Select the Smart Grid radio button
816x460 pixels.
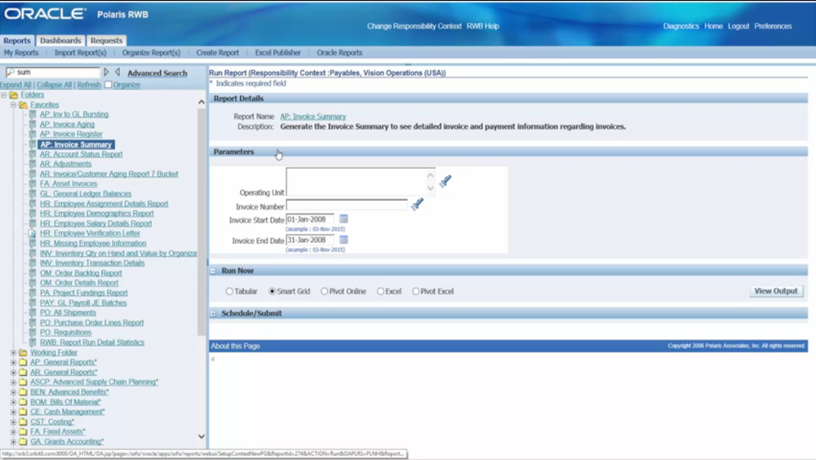(273, 291)
